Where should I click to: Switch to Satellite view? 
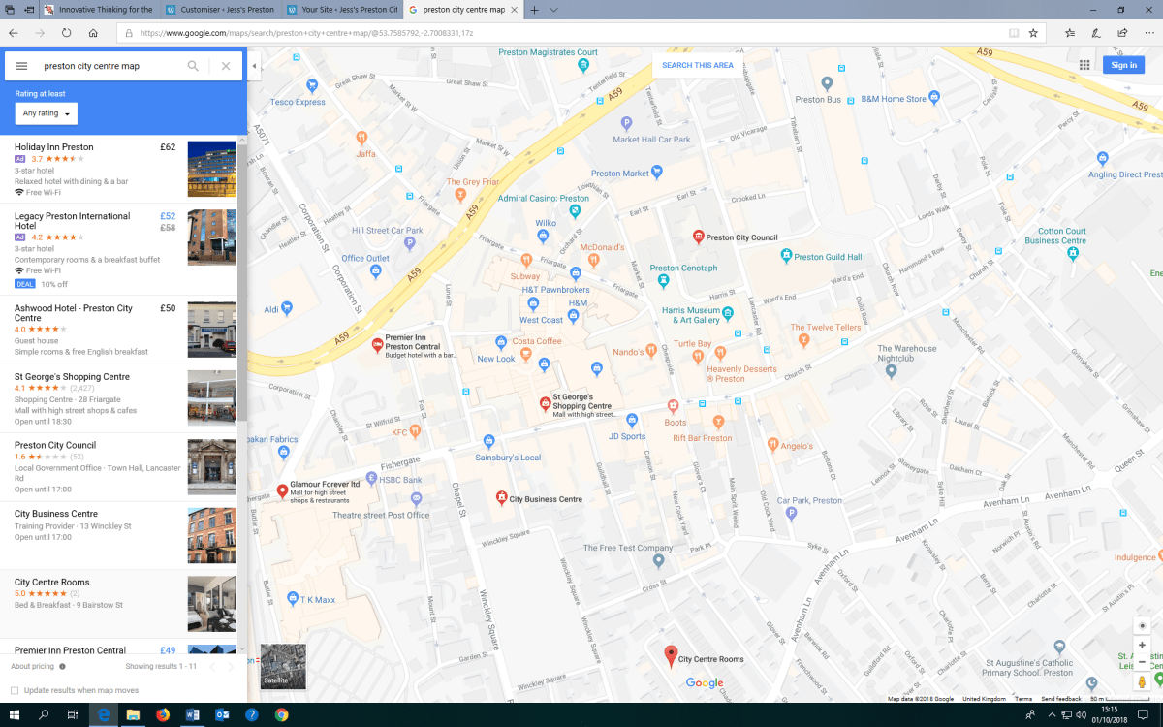pyautogui.click(x=276, y=666)
